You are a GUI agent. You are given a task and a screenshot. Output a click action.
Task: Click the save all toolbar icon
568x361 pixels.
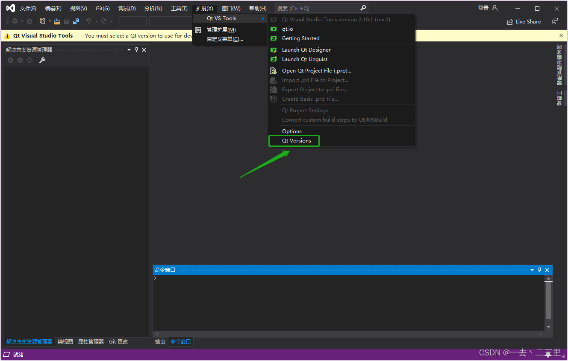pyautogui.click(x=76, y=21)
